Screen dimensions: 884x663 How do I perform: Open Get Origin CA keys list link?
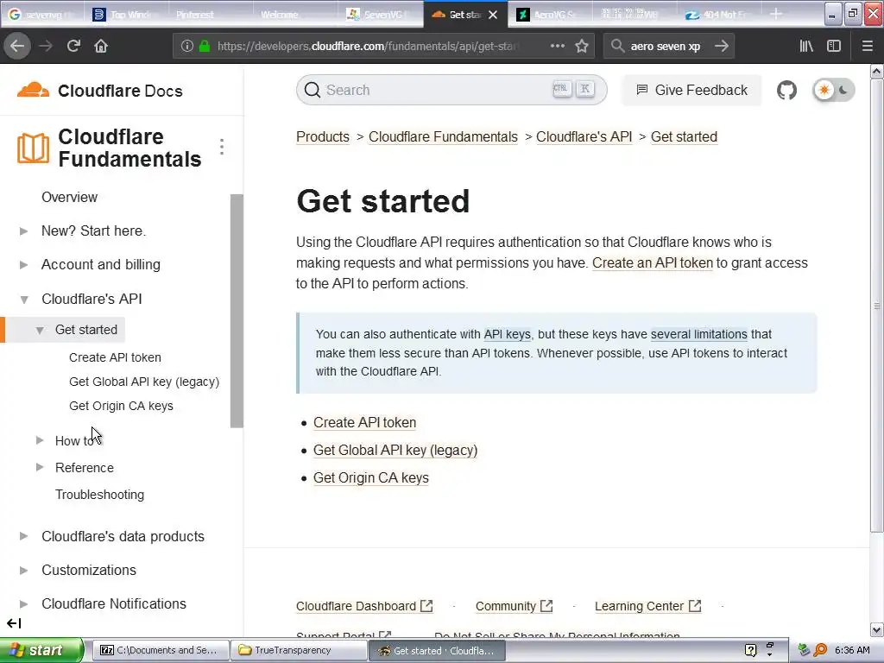coord(371,478)
